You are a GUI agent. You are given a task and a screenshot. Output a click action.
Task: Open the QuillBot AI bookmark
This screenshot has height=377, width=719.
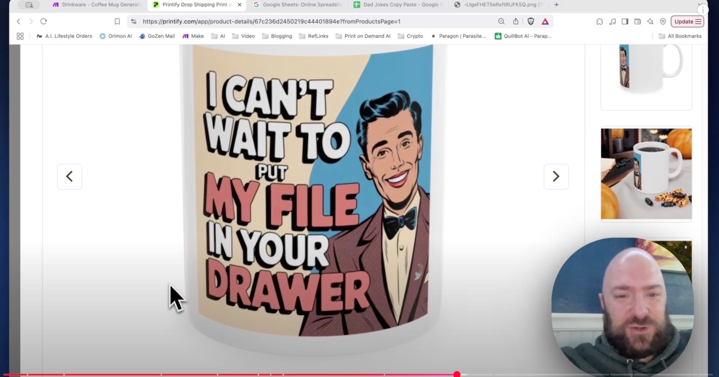click(x=523, y=36)
